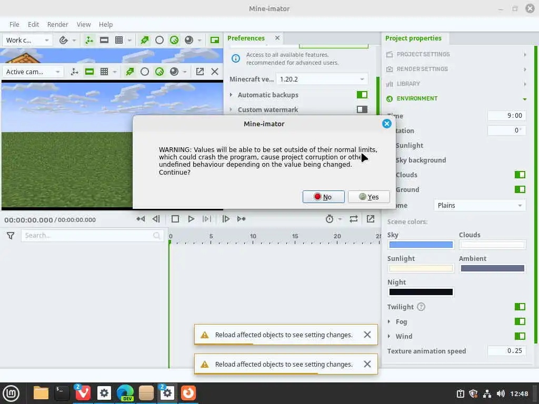The image size is (539, 404).
Task: Pop out the active camera view window
Action: pos(199,72)
